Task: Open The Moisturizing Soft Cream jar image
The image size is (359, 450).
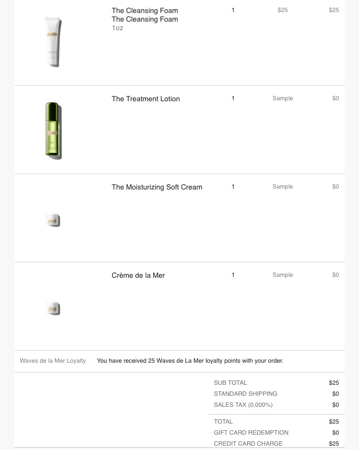Action: [53, 220]
